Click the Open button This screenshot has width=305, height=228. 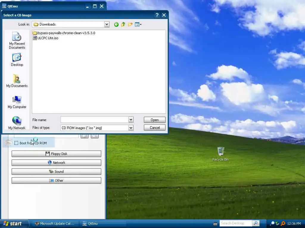[x=155, y=120]
